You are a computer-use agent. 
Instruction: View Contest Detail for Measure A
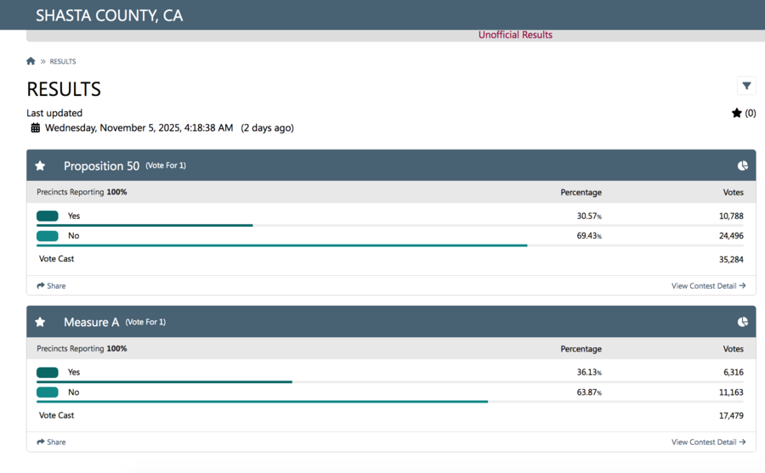708,442
